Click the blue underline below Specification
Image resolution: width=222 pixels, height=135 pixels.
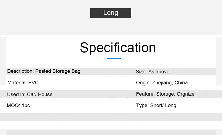click(x=114, y=58)
